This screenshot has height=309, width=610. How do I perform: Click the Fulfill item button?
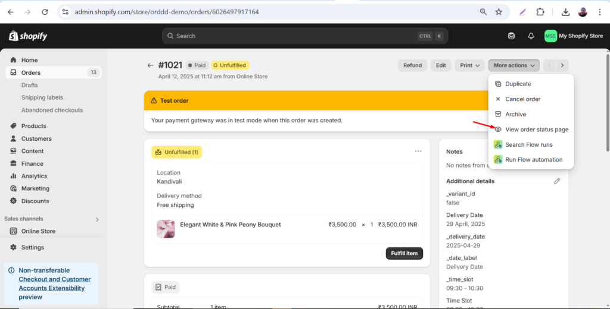[404, 253]
